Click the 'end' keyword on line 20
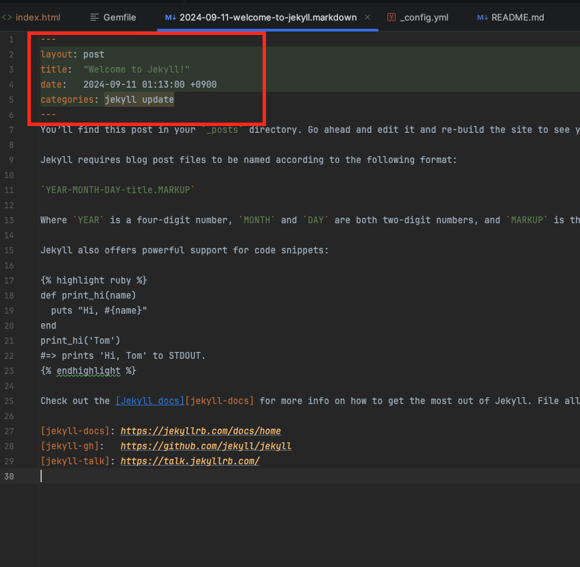The image size is (580, 567). (x=49, y=325)
